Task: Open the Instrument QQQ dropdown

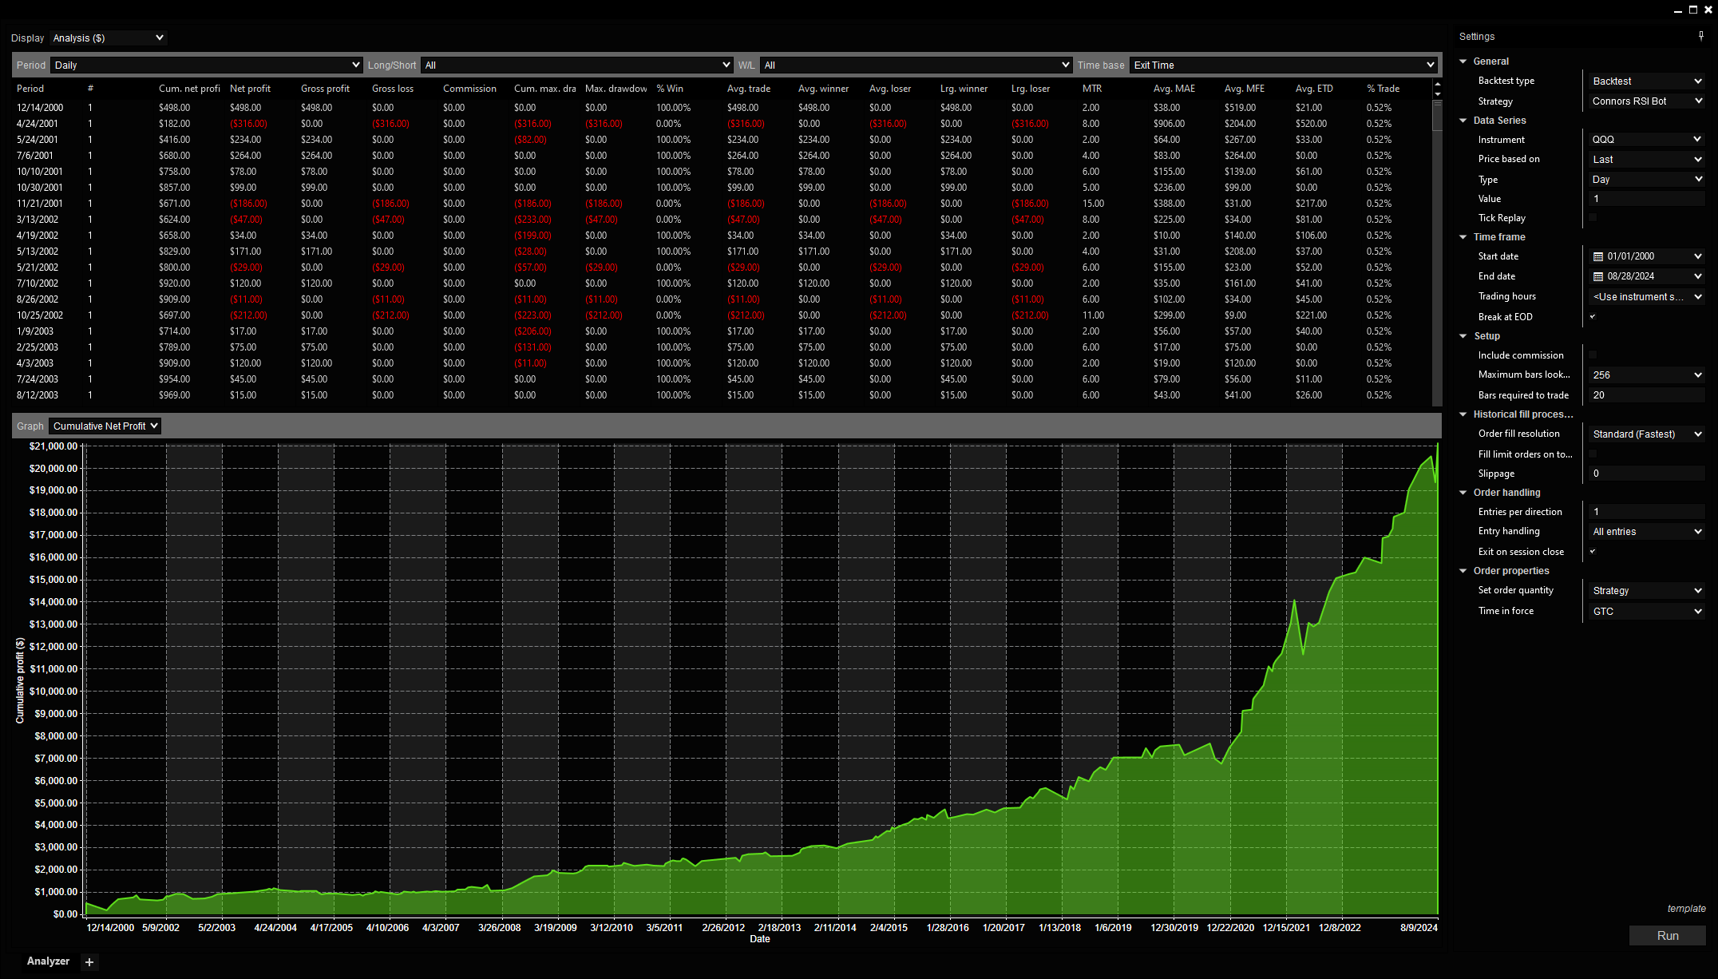Action: tap(1647, 140)
